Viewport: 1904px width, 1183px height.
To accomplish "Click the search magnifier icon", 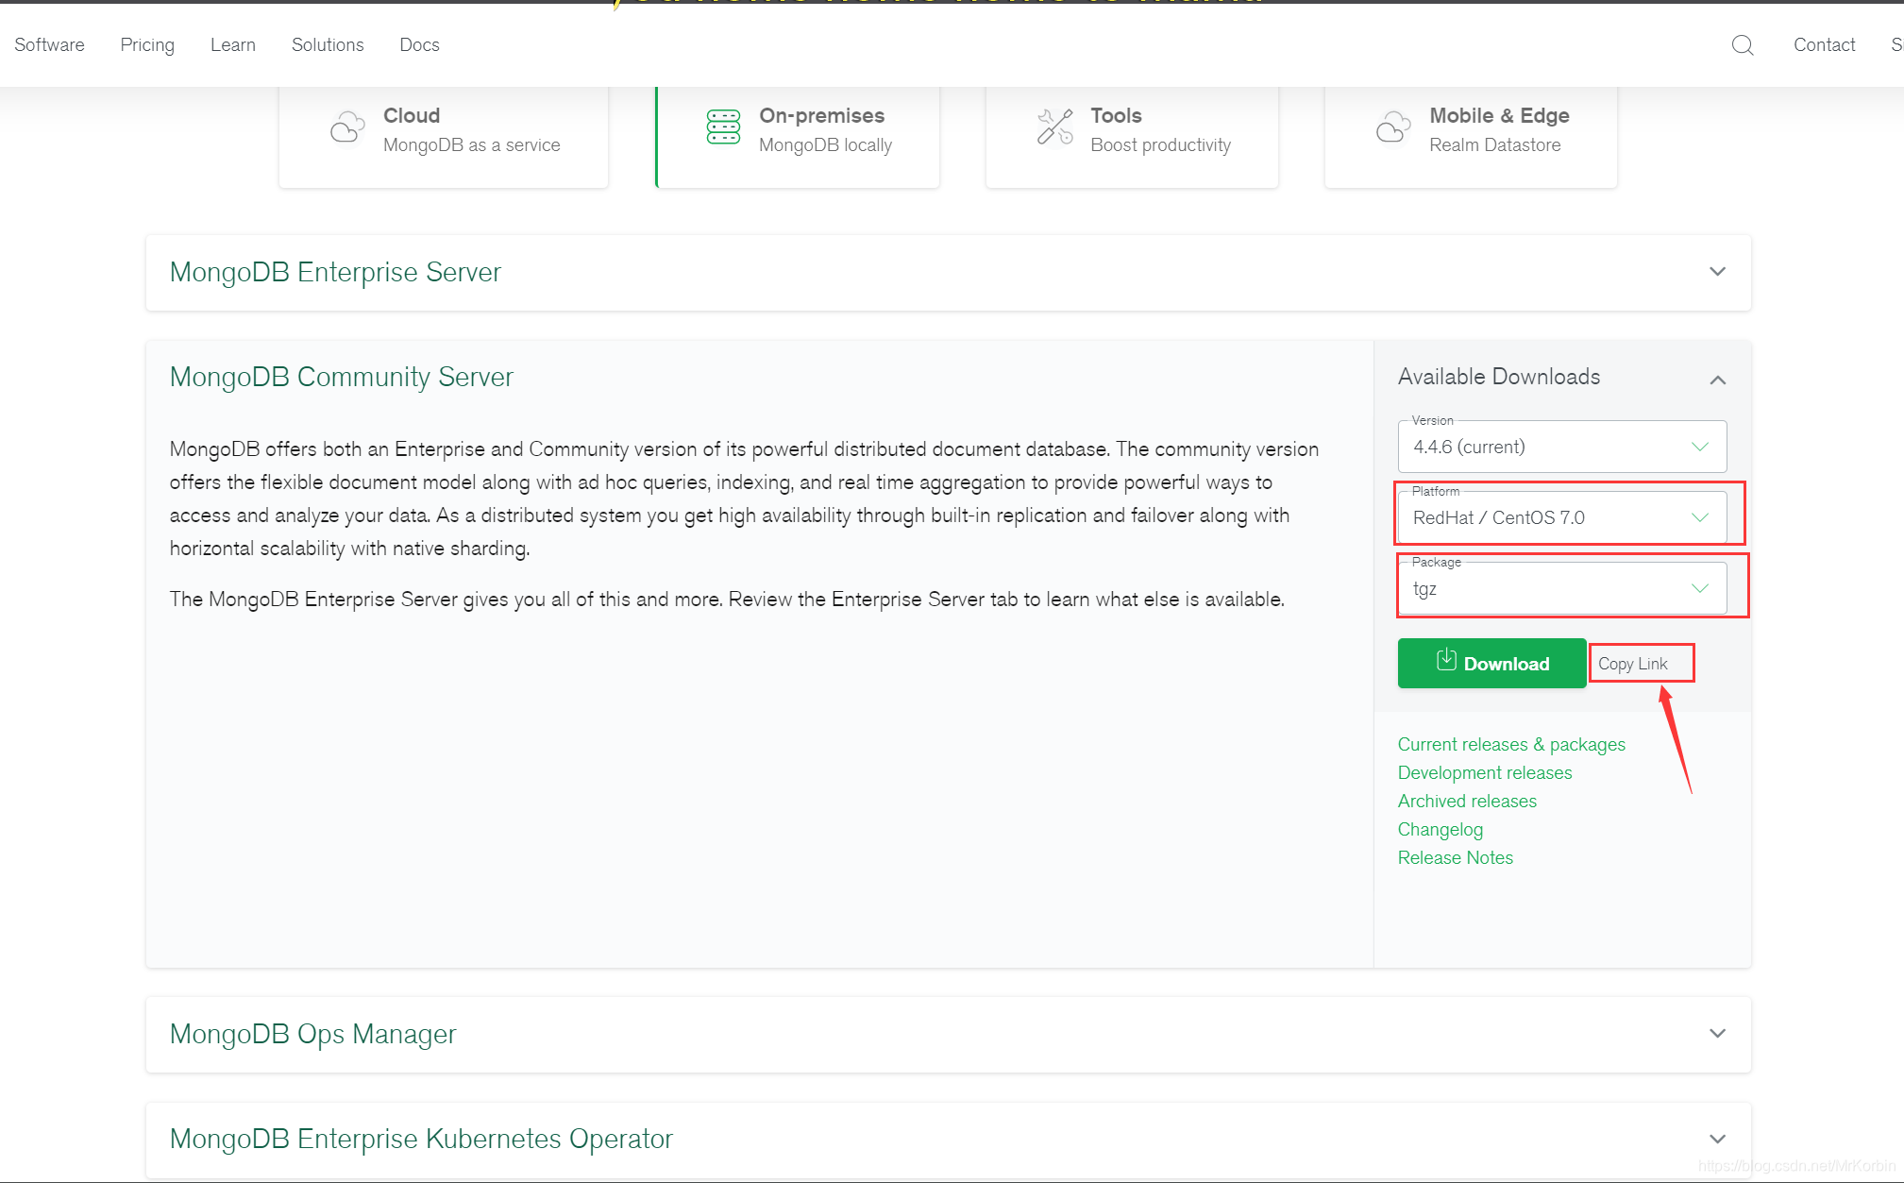I will [1743, 45].
